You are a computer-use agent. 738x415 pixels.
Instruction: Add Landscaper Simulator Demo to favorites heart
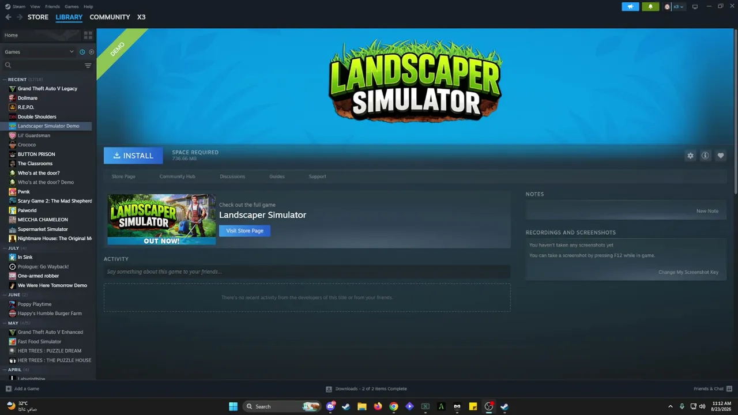tap(721, 156)
